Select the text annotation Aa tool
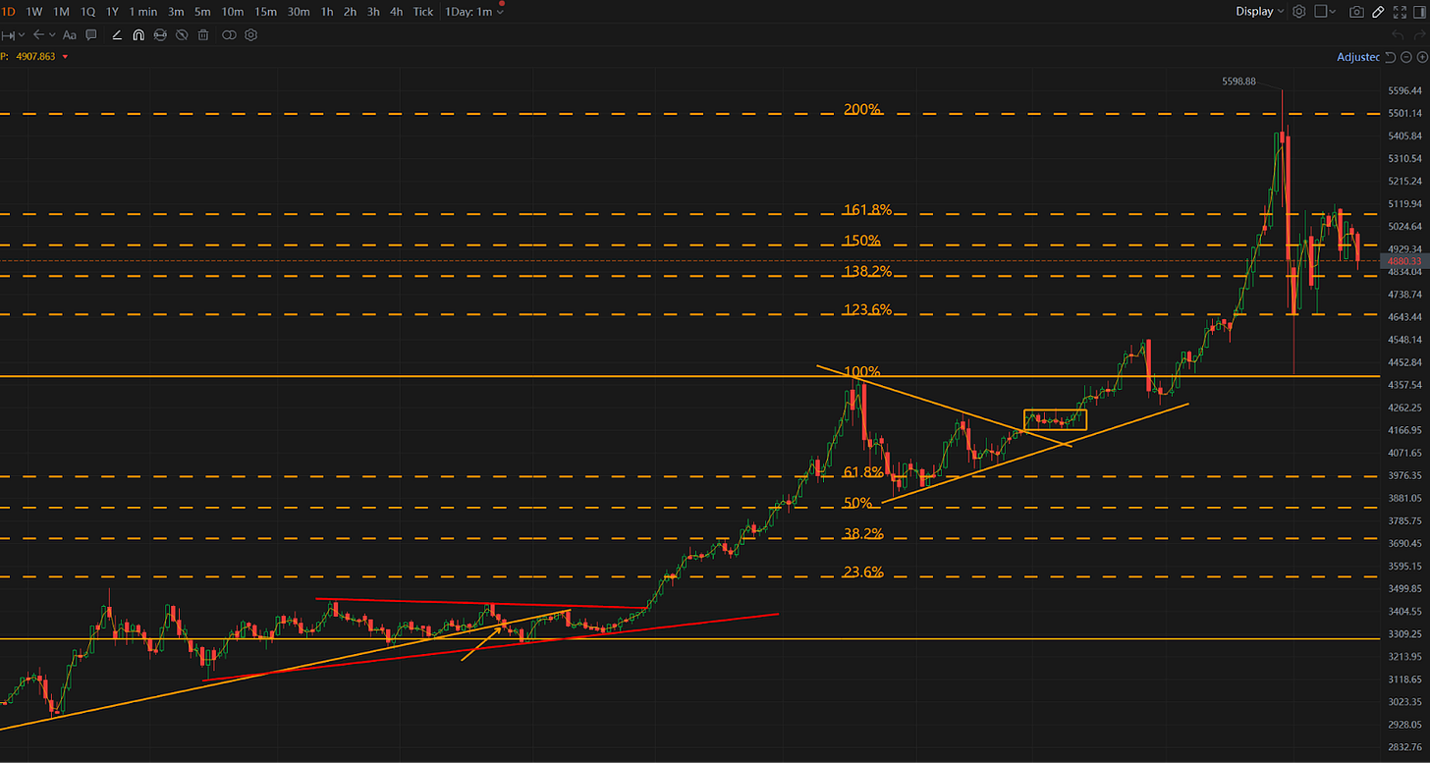This screenshot has height=763, width=1430. (69, 34)
